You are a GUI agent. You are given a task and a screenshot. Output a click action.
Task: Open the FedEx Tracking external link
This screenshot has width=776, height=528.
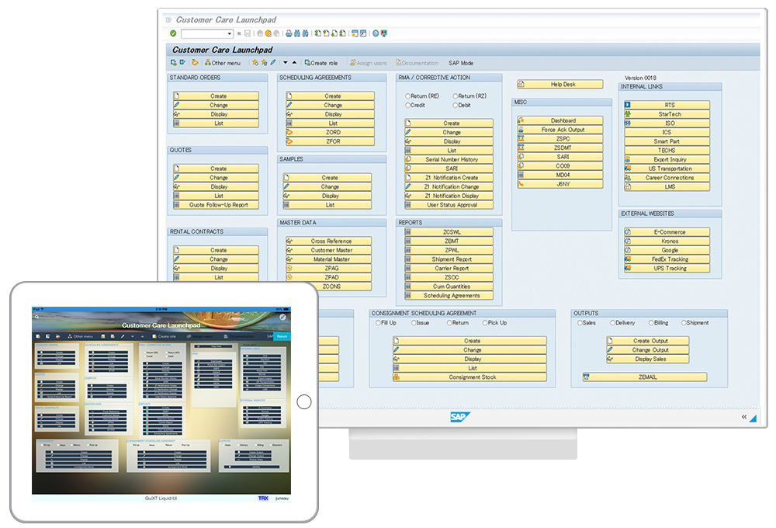tap(667, 259)
